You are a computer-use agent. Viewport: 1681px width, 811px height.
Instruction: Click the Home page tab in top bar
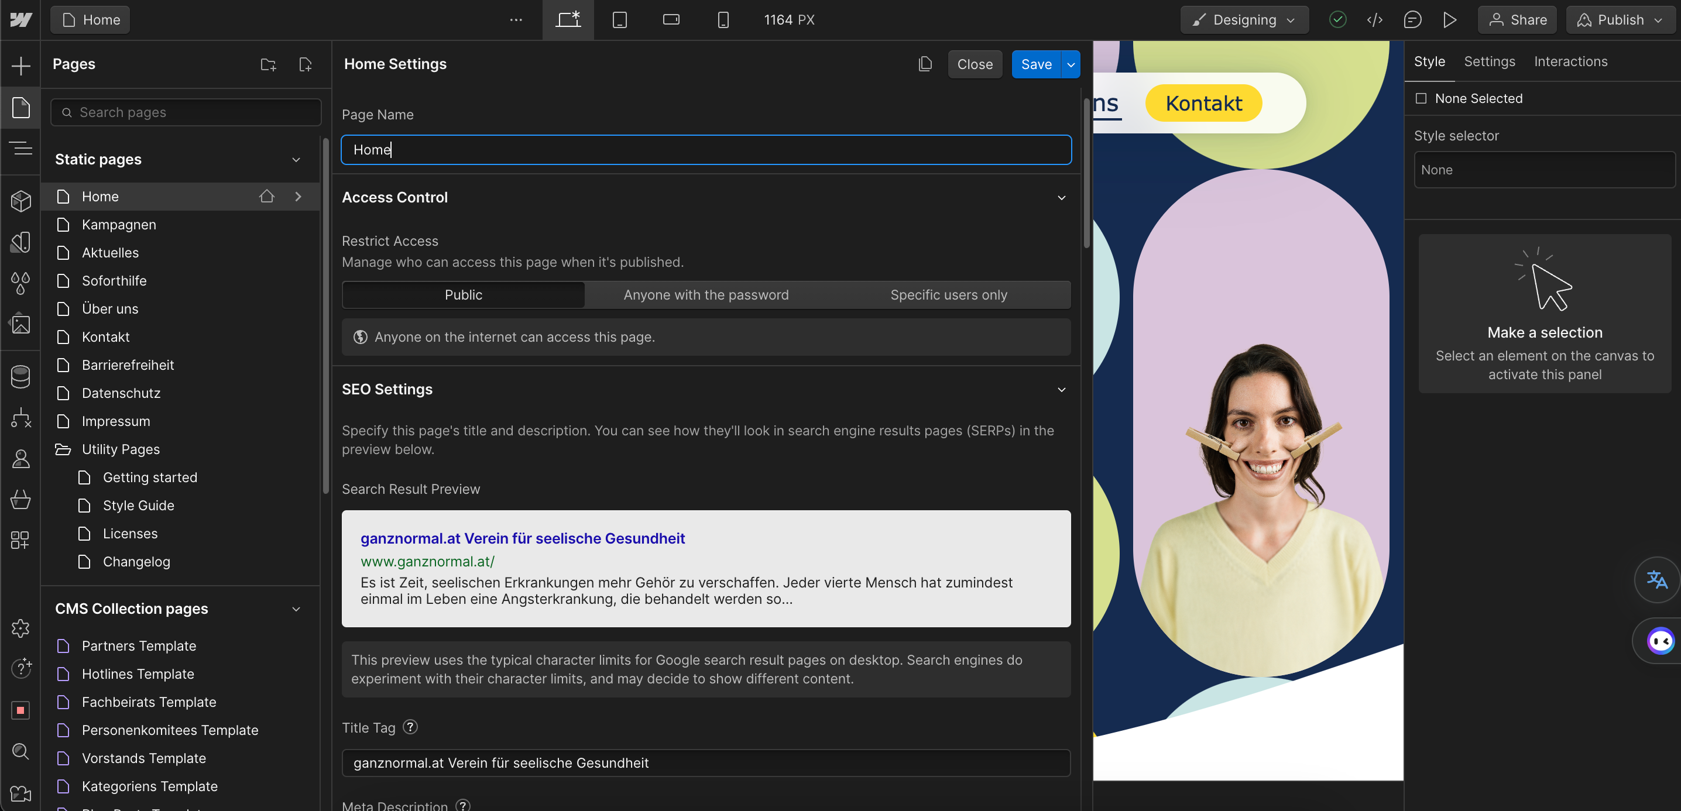[90, 19]
